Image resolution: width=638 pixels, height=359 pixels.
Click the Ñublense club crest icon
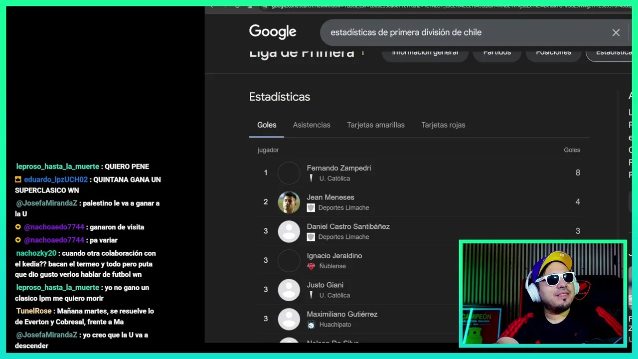[x=311, y=266]
